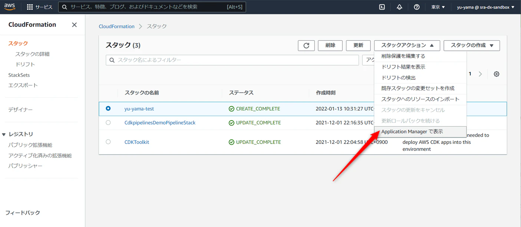521x227 pixels.
Task: Open パブリッシャー in sidebar
Action: (25, 166)
